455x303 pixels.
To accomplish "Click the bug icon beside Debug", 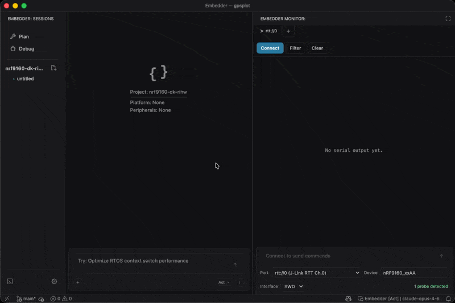I will point(13,49).
